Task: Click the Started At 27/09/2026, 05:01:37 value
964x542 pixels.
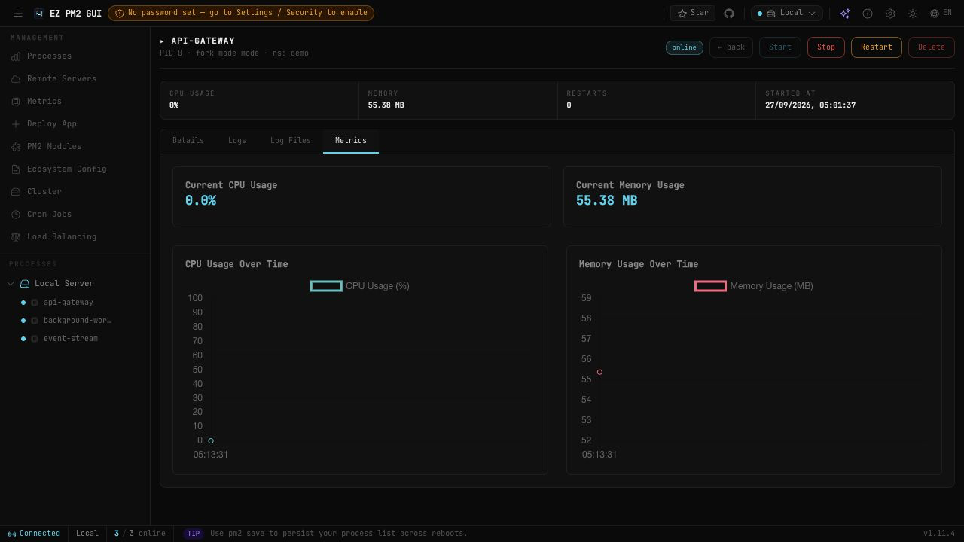Action: pyautogui.click(x=810, y=105)
